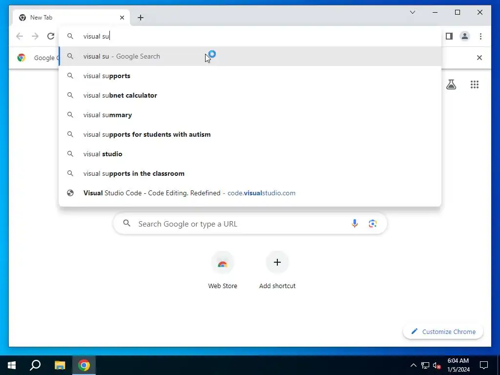Open Windows taskbar search
Screen dimensions: 500x375
tap(35, 365)
